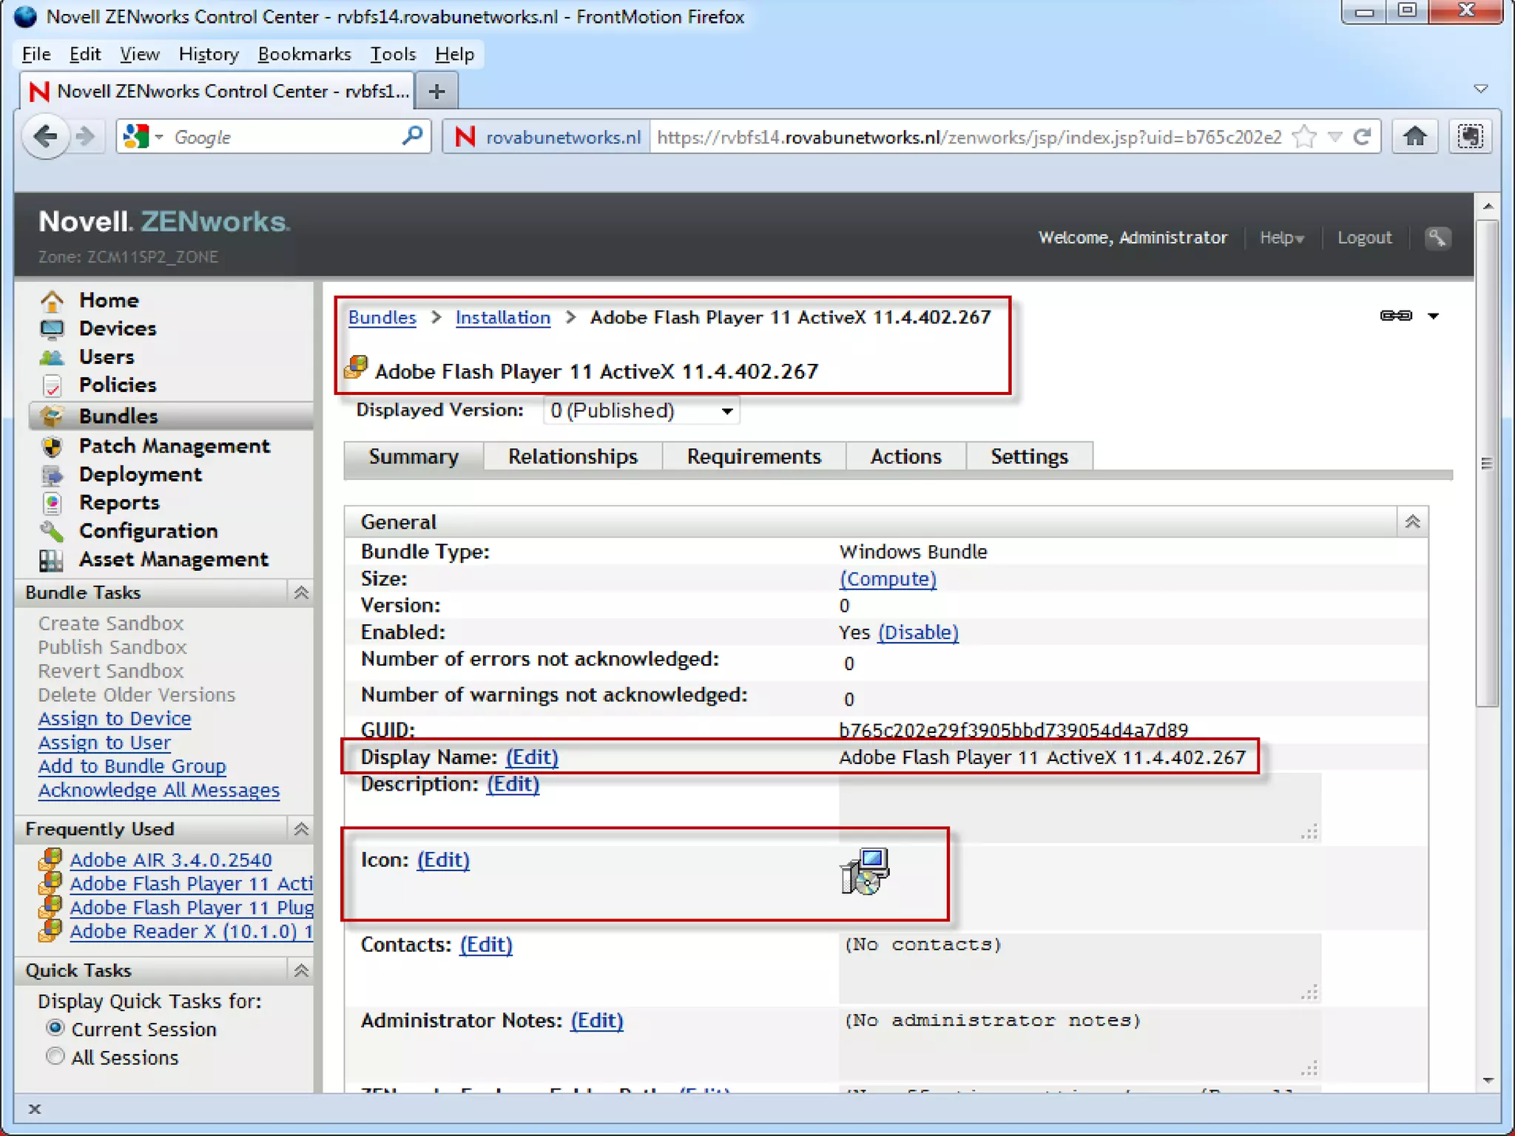The height and width of the screenshot is (1136, 1515).
Task: Click the Reports icon in sidebar
Action: [52, 503]
